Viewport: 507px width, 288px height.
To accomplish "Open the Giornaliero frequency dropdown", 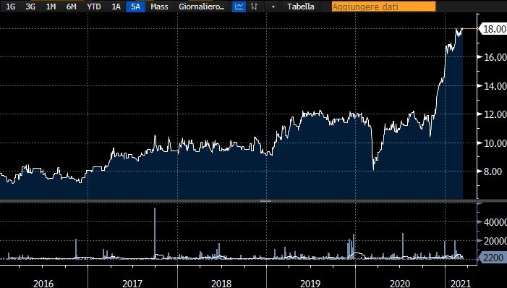I will [202, 7].
